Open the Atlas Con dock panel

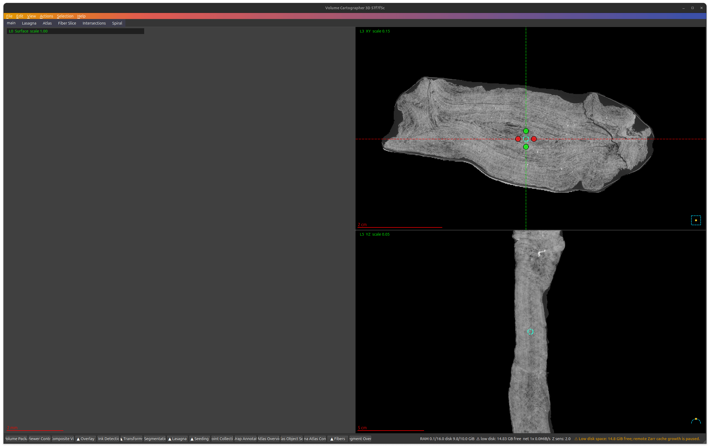pos(315,439)
